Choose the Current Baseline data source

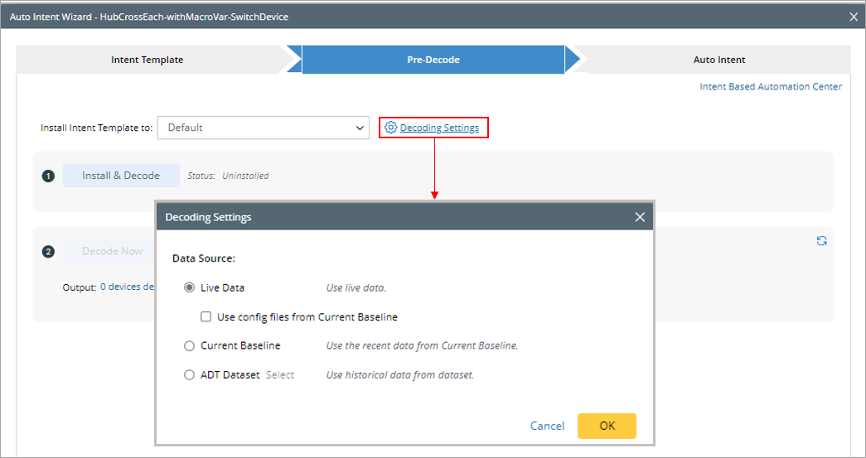tap(190, 346)
